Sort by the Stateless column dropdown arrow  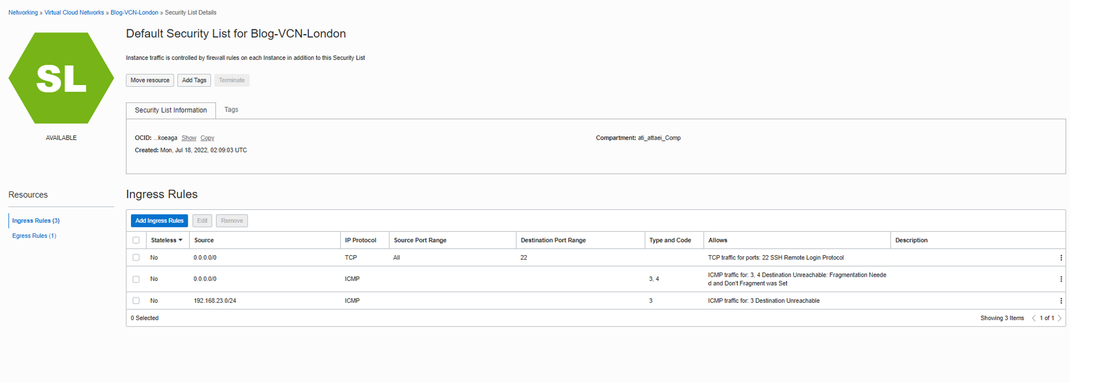(180, 240)
